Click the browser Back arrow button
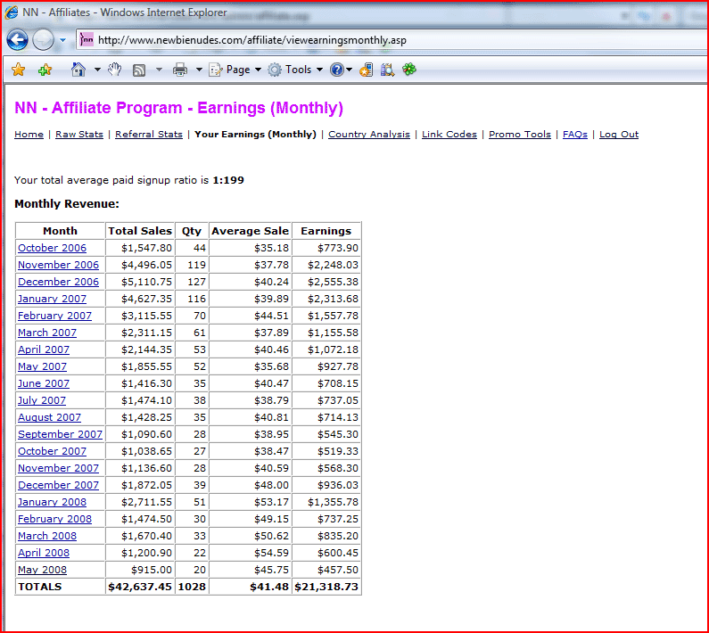This screenshot has width=709, height=633. click(17, 40)
